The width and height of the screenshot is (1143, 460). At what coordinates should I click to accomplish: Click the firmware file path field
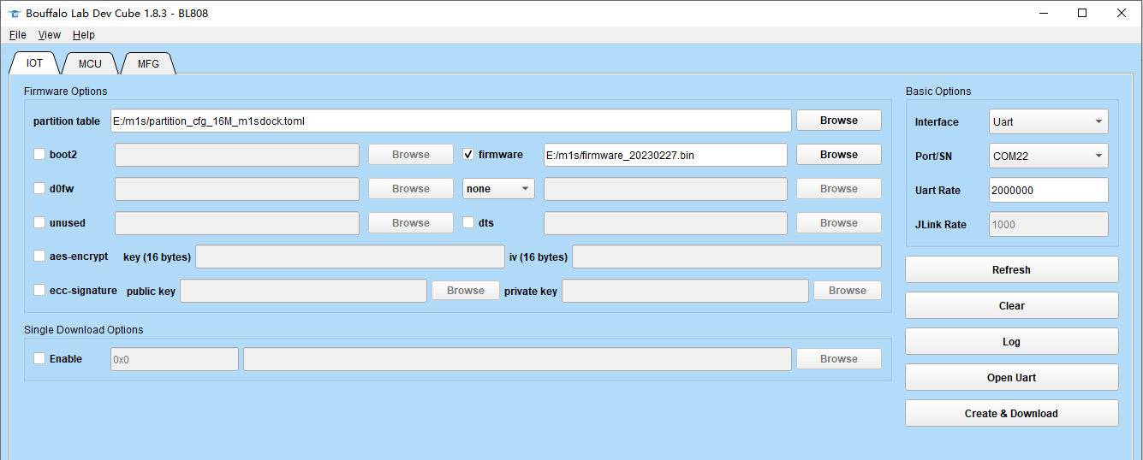(664, 155)
